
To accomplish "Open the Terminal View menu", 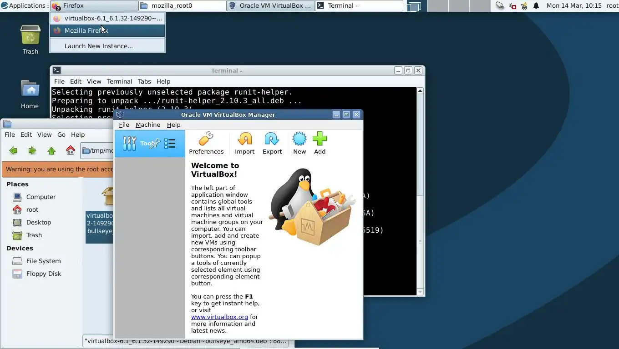I will point(94,81).
